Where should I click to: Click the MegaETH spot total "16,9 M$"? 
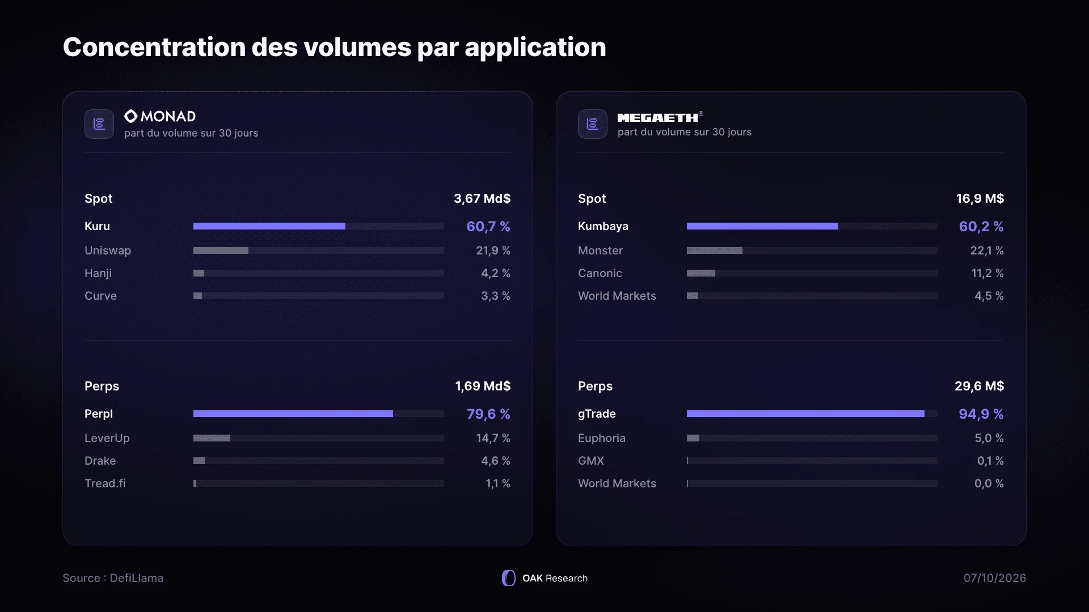[980, 198]
